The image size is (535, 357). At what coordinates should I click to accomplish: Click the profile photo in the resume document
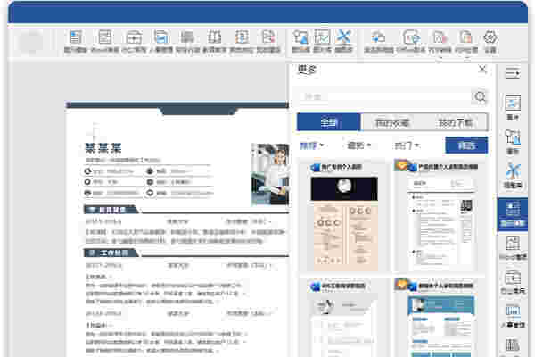click(x=270, y=175)
